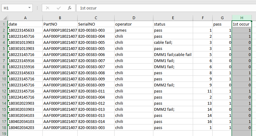
Task: Click column F cell with value 16
Action: (203, 121)
